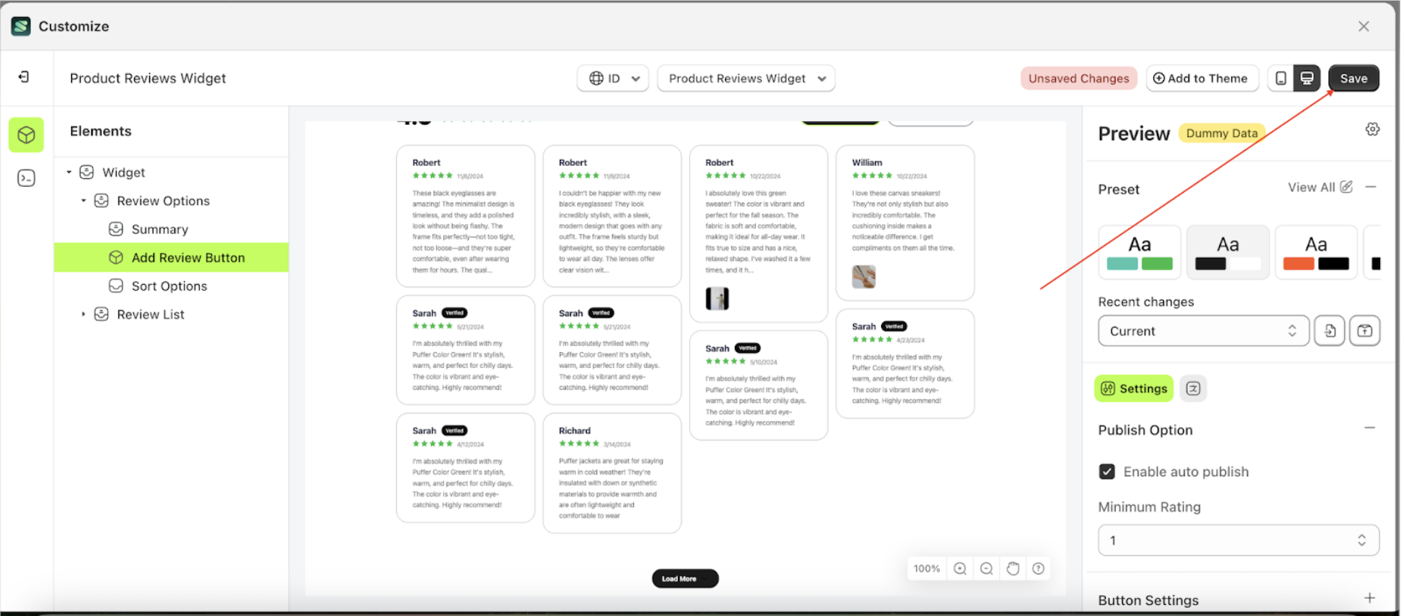Click the Save button
Image resolution: width=1404 pixels, height=616 pixels.
(1353, 78)
